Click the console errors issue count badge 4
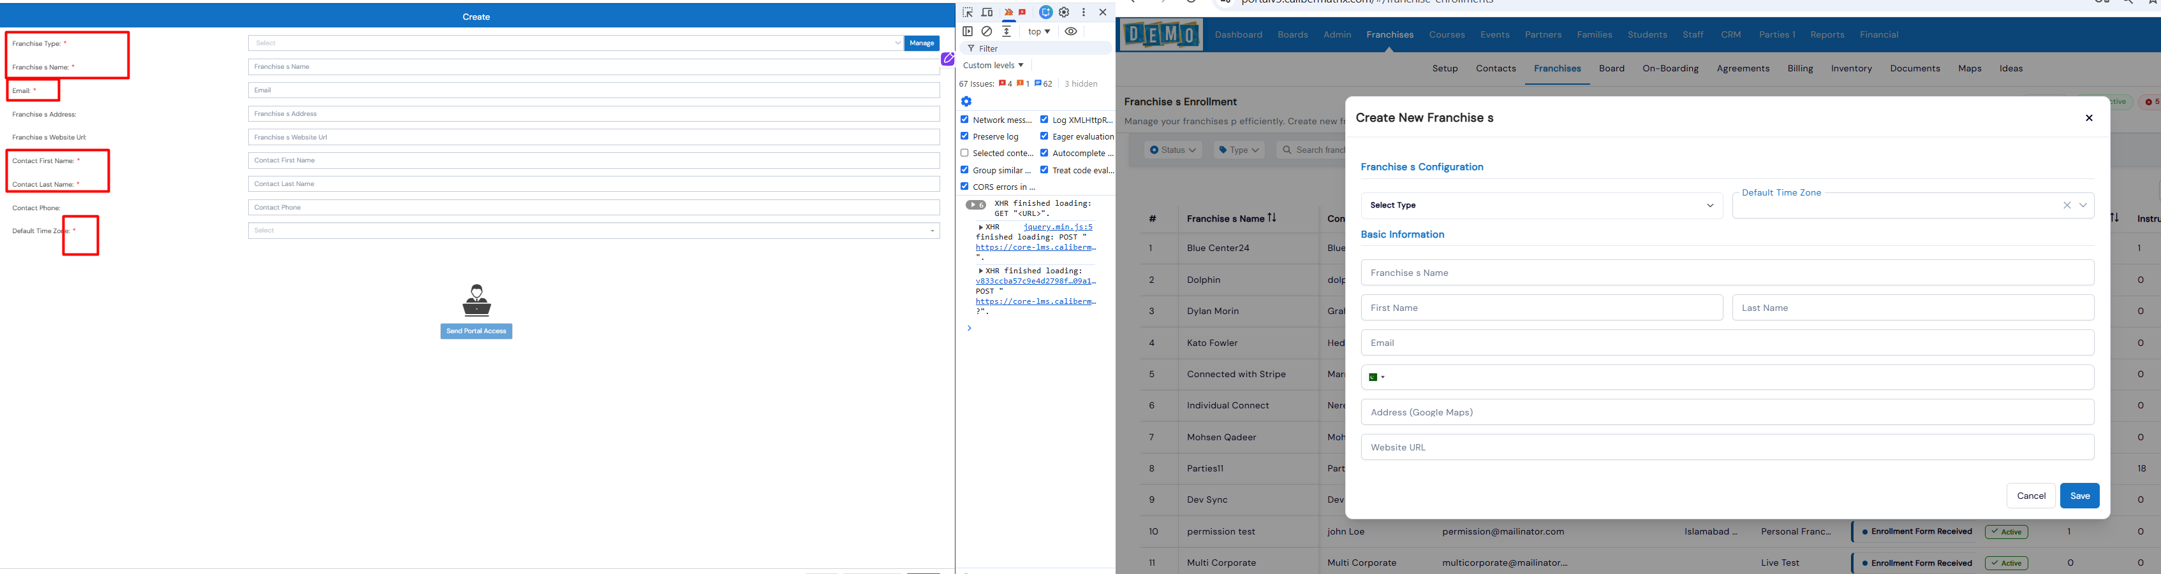 click(x=1006, y=84)
